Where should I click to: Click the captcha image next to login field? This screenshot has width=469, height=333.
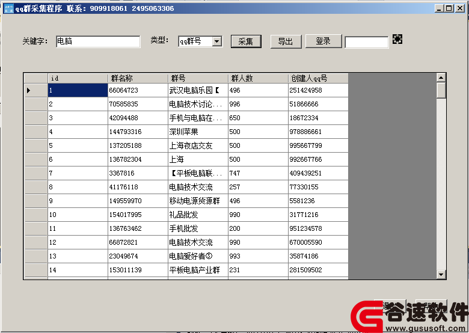click(x=397, y=39)
